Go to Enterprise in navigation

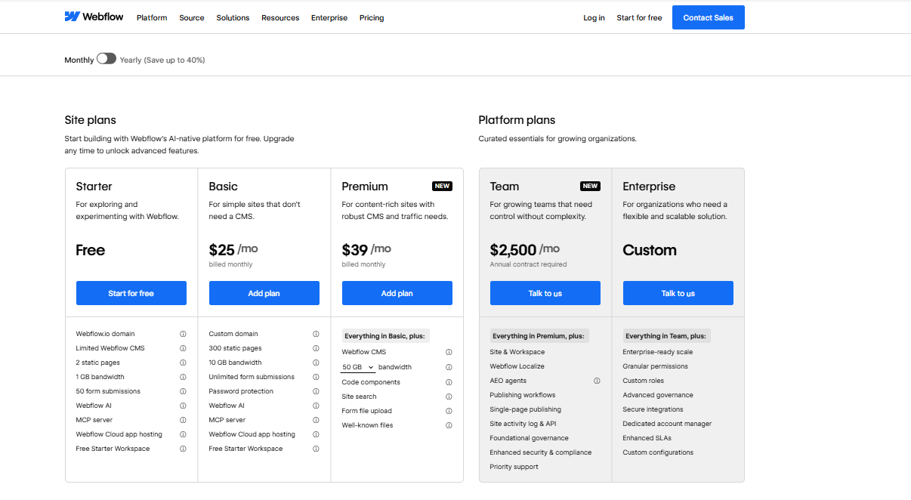[329, 17]
